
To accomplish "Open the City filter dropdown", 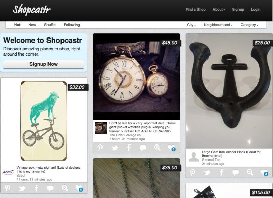I will [x=191, y=25].
